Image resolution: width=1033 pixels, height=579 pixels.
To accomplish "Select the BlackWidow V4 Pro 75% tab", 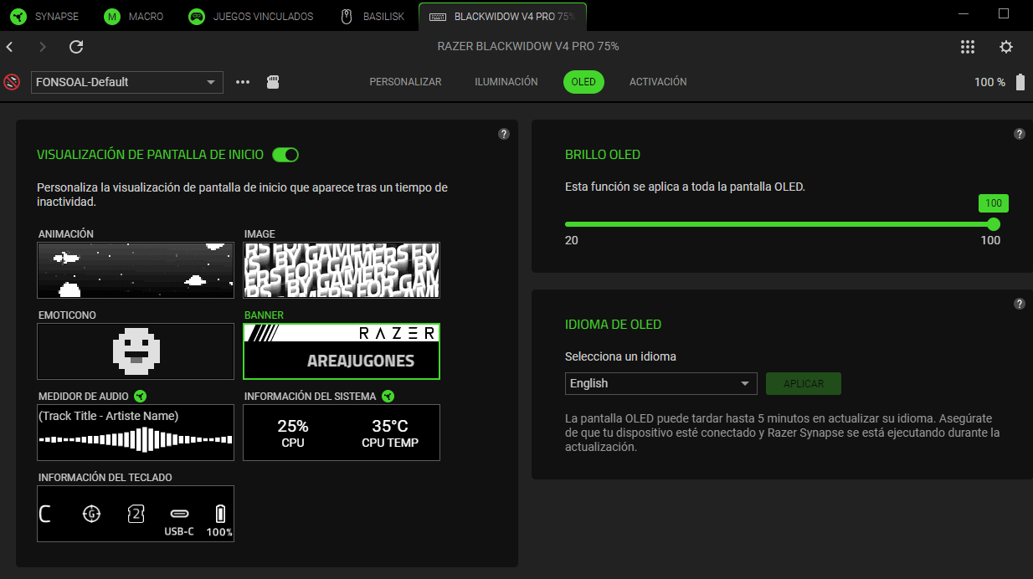I will pyautogui.click(x=502, y=16).
